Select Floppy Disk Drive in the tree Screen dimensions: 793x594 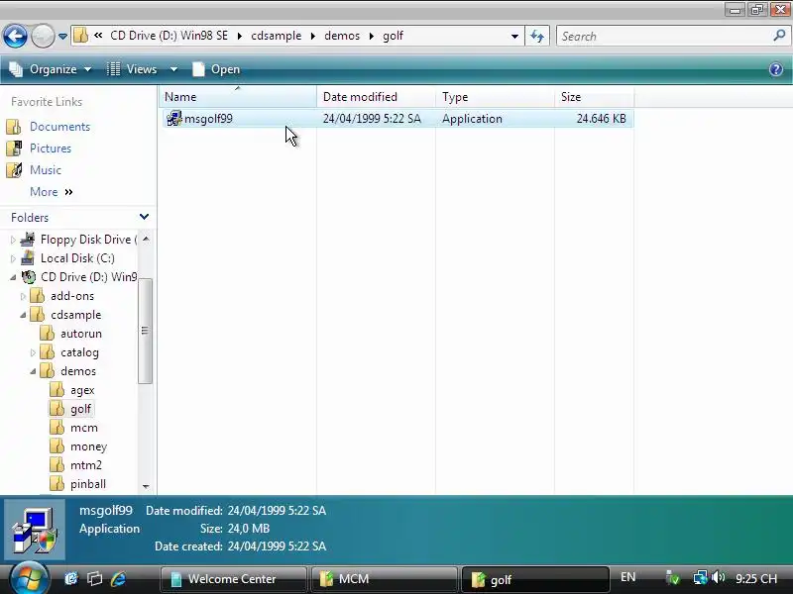(x=88, y=240)
